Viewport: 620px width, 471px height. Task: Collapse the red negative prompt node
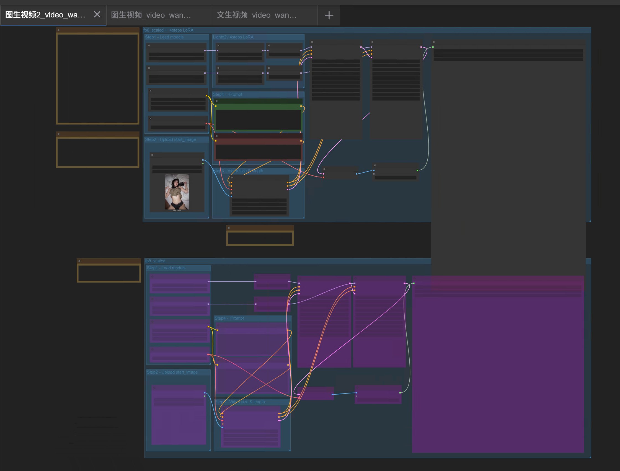tap(216, 136)
